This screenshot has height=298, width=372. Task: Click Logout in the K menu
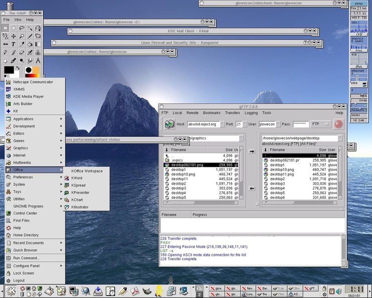click(35, 280)
